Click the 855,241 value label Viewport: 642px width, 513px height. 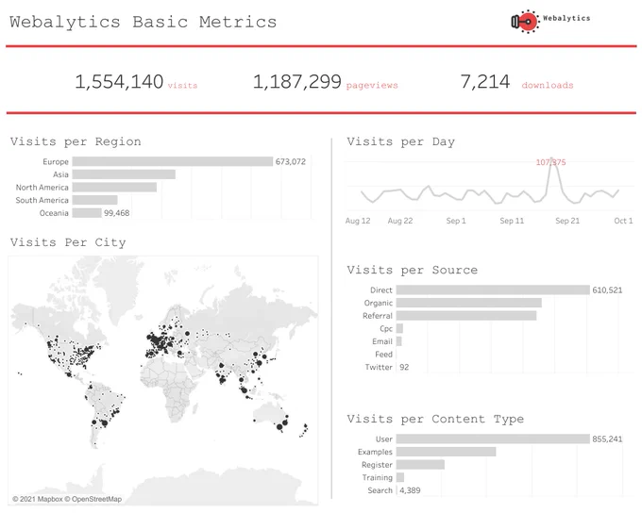tap(607, 439)
